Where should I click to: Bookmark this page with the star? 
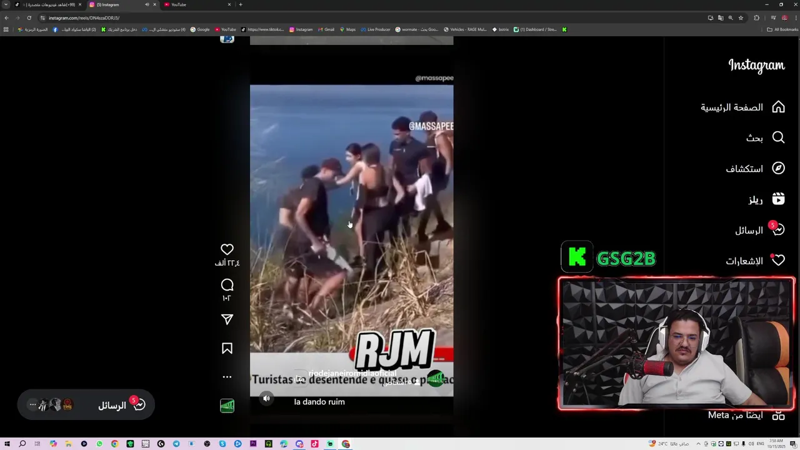point(741,18)
